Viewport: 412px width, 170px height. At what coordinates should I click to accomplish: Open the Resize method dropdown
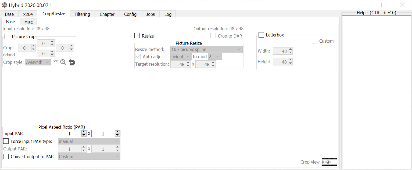click(206, 49)
